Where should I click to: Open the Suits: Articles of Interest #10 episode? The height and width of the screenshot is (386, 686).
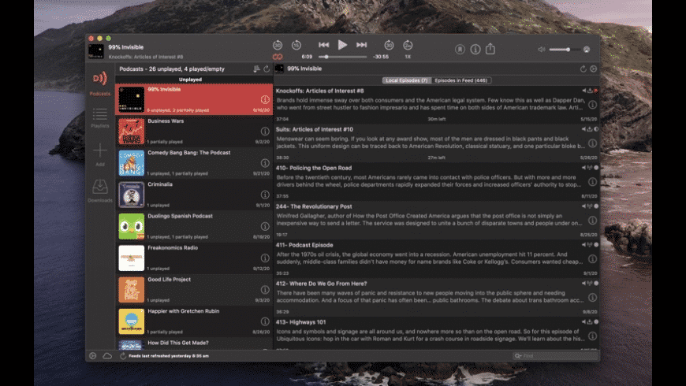(436, 143)
